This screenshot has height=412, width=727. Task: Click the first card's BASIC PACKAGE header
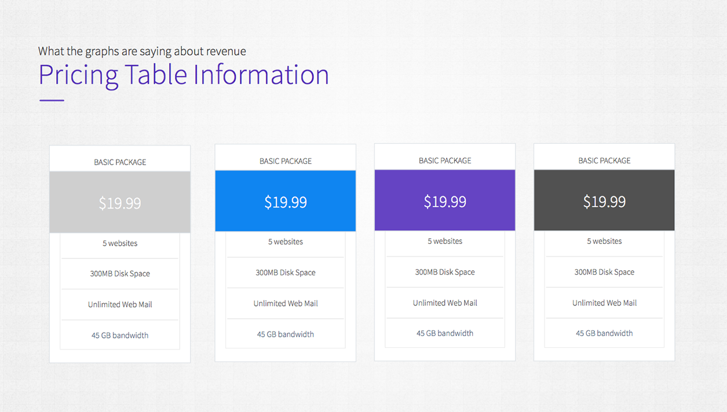pos(120,162)
